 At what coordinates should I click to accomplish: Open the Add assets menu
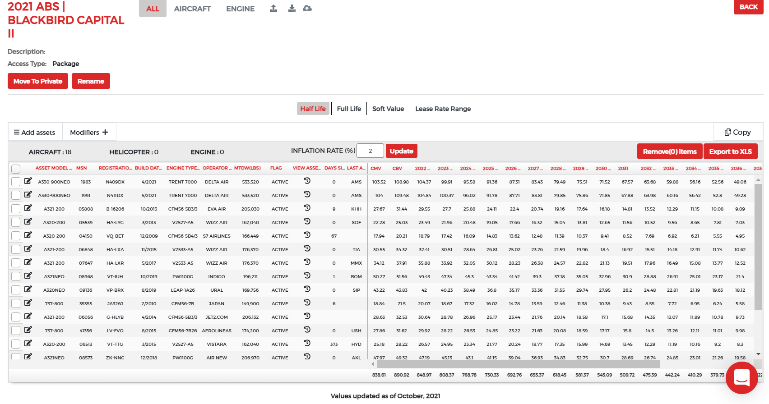point(35,132)
